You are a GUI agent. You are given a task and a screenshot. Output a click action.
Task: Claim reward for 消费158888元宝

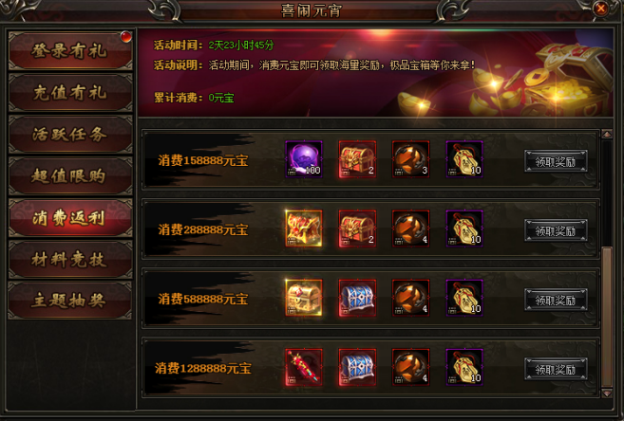pyautogui.click(x=556, y=161)
